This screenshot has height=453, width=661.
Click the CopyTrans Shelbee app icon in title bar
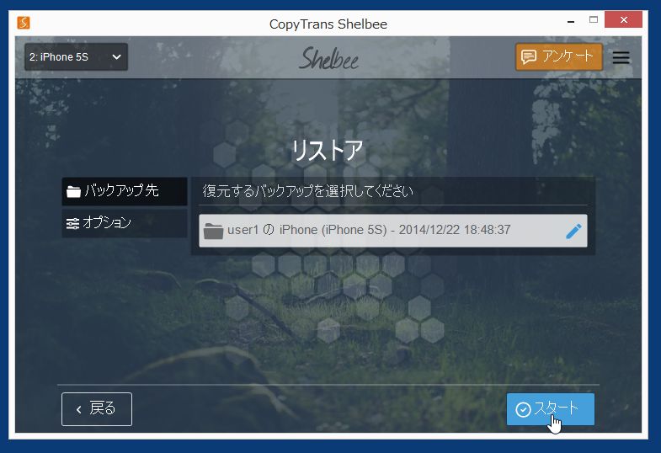(x=24, y=23)
